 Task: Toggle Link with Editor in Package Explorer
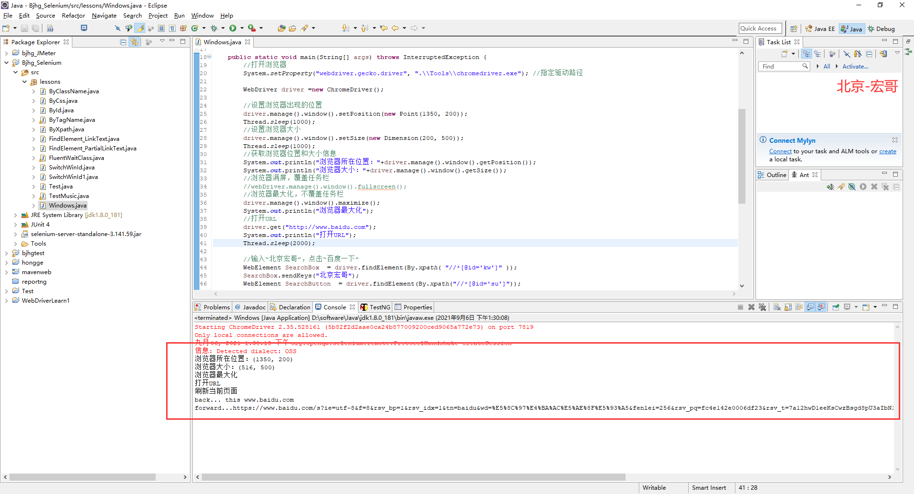[x=134, y=42]
